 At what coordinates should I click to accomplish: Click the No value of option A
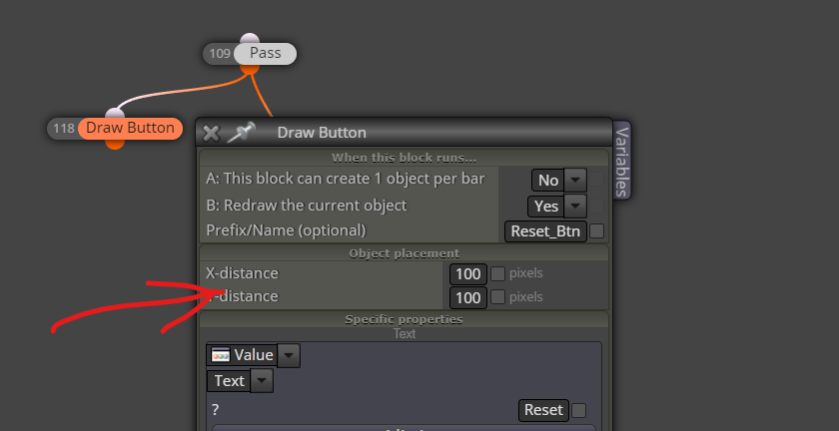point(548,181)
